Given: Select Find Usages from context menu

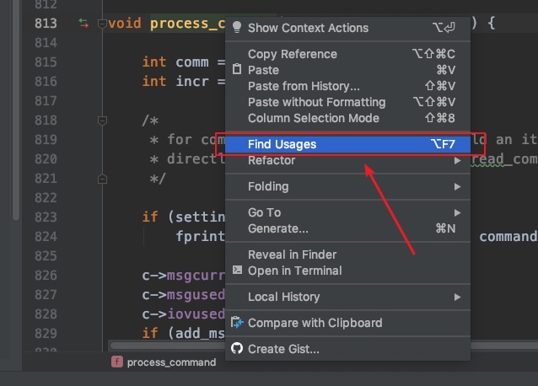Looking at the screenshot, I should coord(347,144).
